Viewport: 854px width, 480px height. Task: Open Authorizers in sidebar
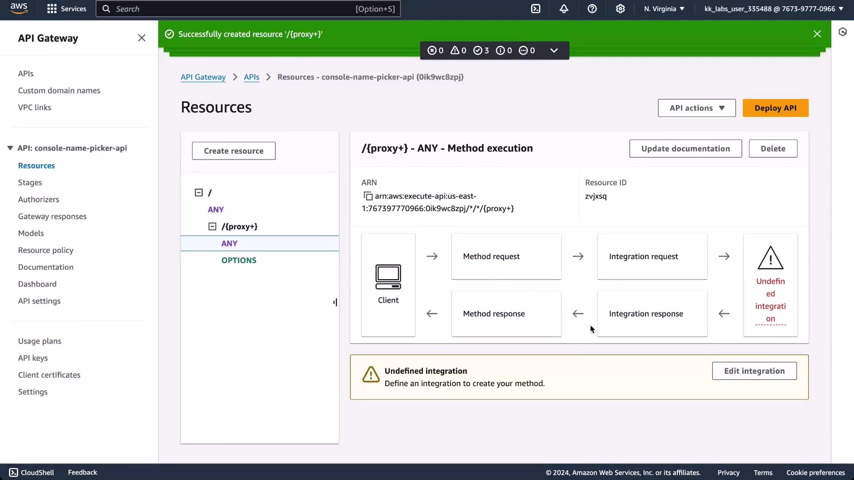pos(39,200)
